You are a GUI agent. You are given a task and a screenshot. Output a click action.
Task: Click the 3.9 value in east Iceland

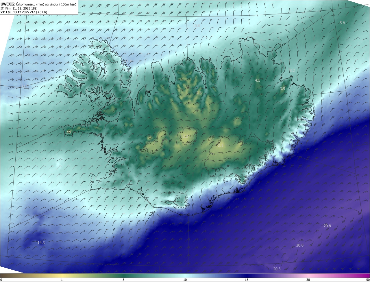[282, 89]
